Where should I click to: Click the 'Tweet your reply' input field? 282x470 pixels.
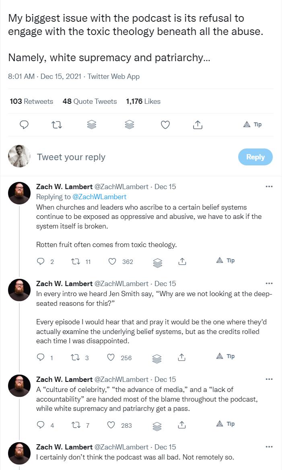point(135,157)
